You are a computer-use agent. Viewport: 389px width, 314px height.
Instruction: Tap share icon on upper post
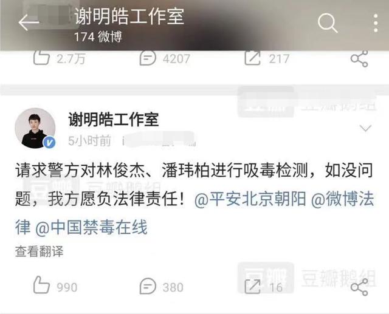359,59
